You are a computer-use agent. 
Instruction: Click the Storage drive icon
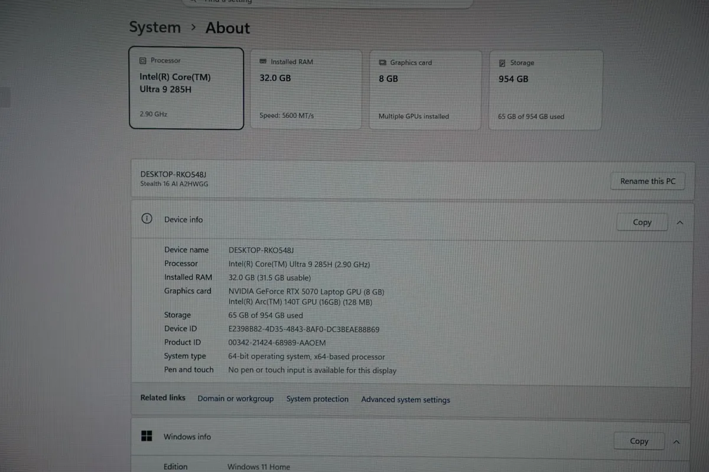(502, 63)
